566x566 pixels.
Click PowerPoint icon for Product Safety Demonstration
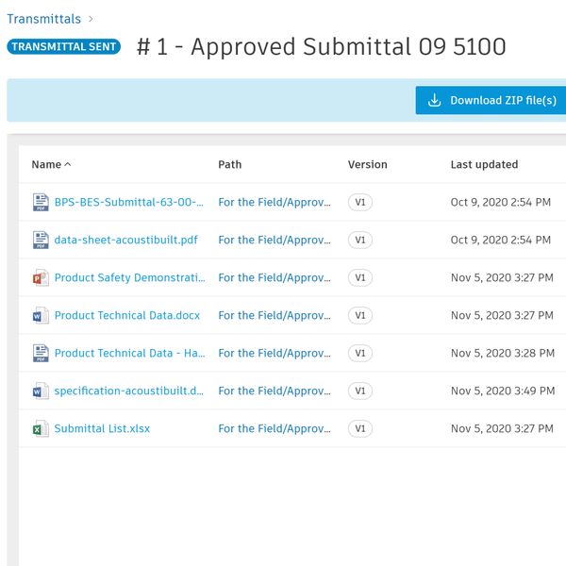point(41,277)
